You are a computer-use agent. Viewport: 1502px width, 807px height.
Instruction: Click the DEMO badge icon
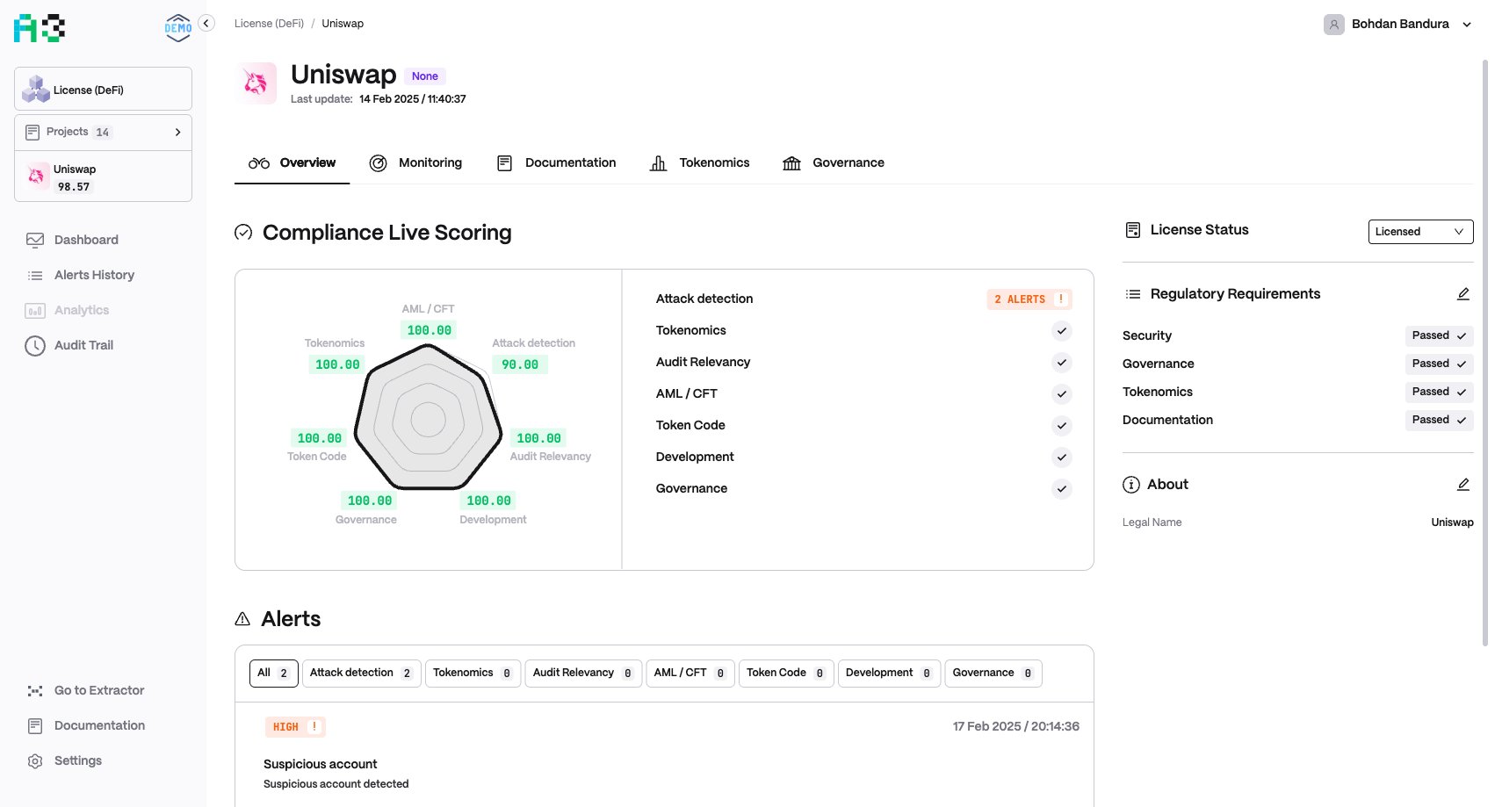pos(178,28)
